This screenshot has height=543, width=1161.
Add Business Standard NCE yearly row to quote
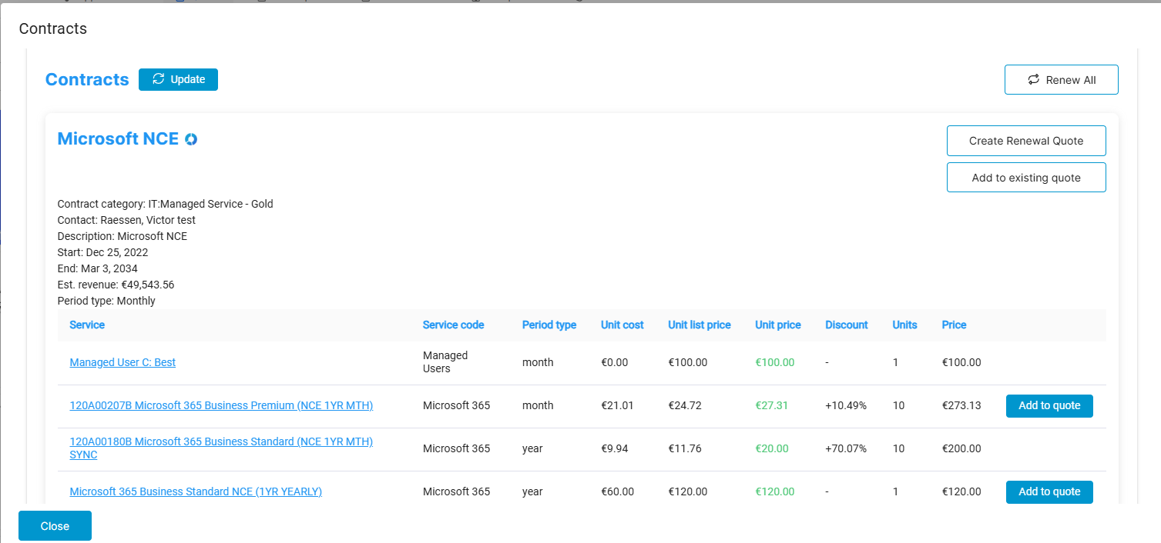(1049, 491)
